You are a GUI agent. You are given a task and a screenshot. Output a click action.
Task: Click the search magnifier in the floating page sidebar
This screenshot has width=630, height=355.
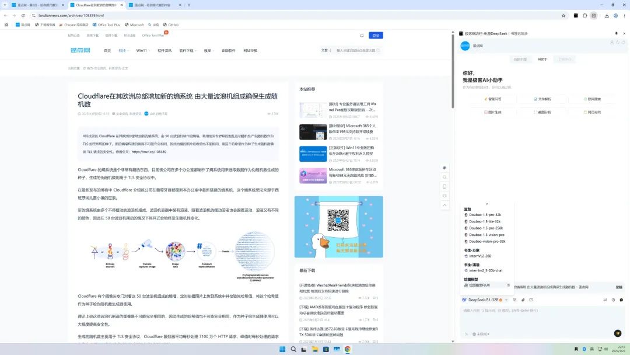(x=444, y=177)
